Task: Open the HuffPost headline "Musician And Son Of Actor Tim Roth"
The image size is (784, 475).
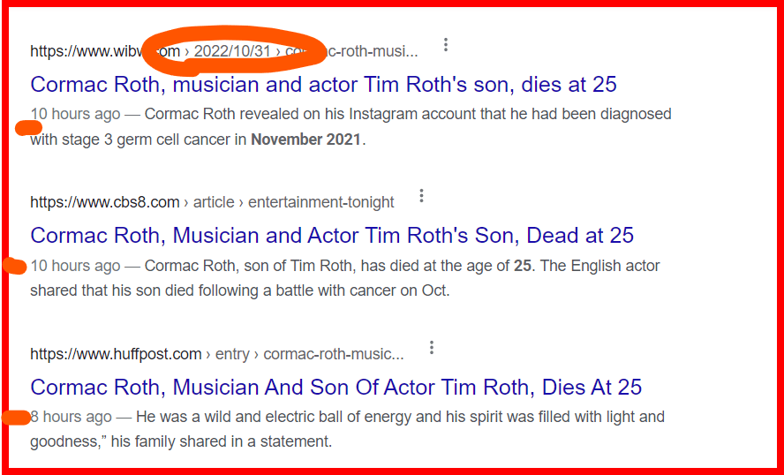Action: click(x=335, y=387)
